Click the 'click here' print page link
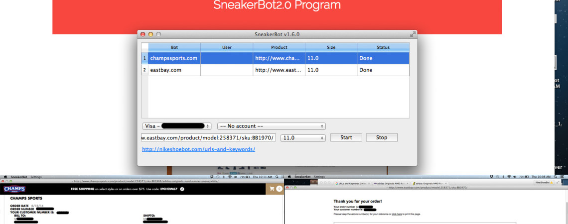 click(x=397, y=214)
